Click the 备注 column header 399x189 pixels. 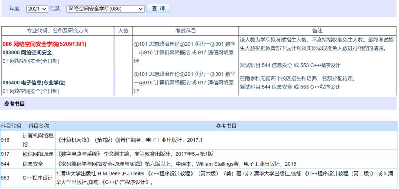[x=317, y=31]
